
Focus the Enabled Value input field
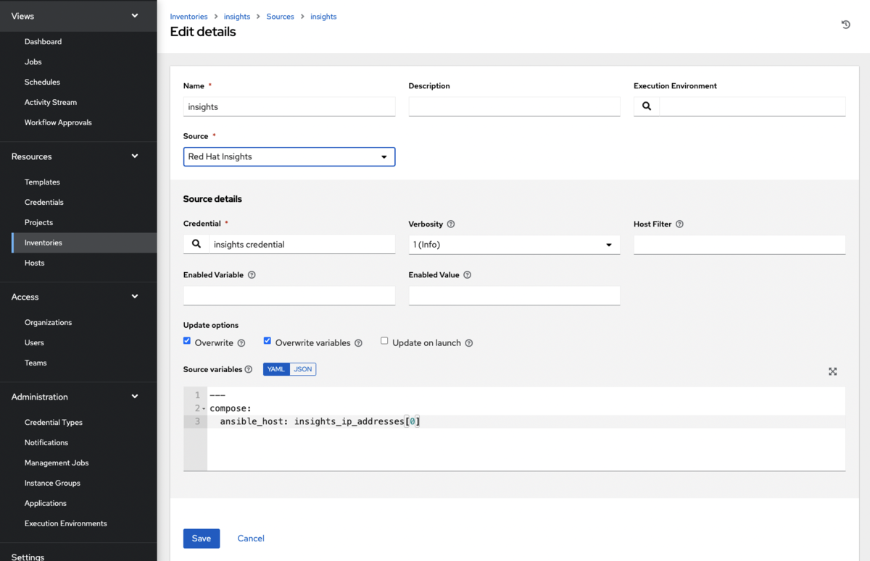[x=514, y=295]
